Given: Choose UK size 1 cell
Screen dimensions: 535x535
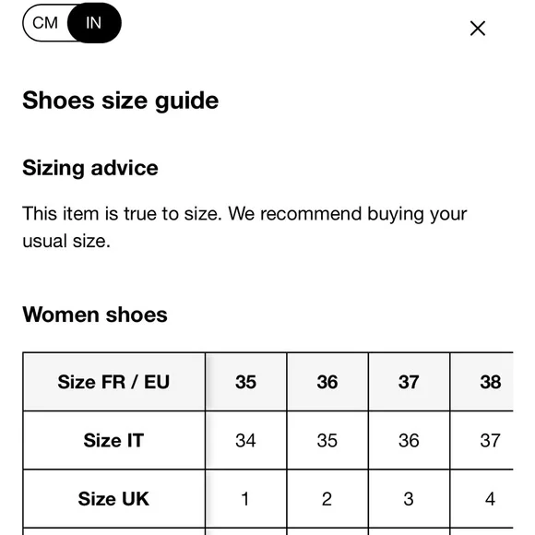Looking at the screenshot, I should tap(246, 499).
